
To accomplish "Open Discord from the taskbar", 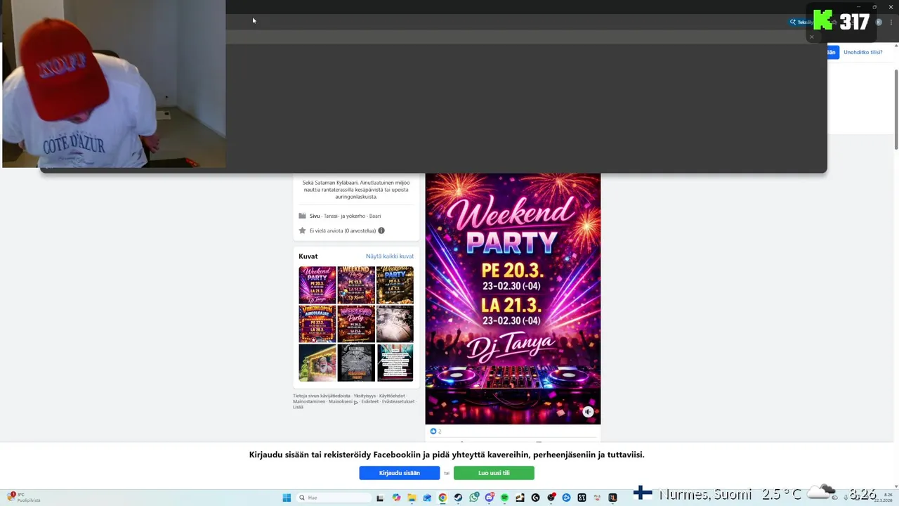I will tap(490, 498).
